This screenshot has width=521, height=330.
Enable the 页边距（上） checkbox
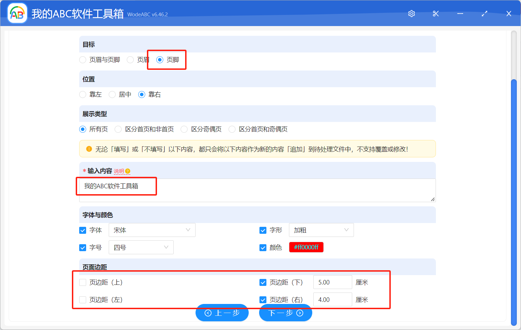point(83,282)
